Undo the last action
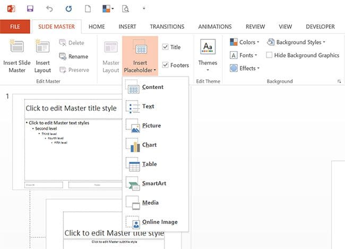The height and width of the screenshot is (249, 345). pos(49,9)
